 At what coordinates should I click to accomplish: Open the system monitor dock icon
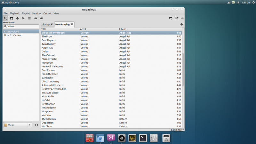click(x=132, y=138)
